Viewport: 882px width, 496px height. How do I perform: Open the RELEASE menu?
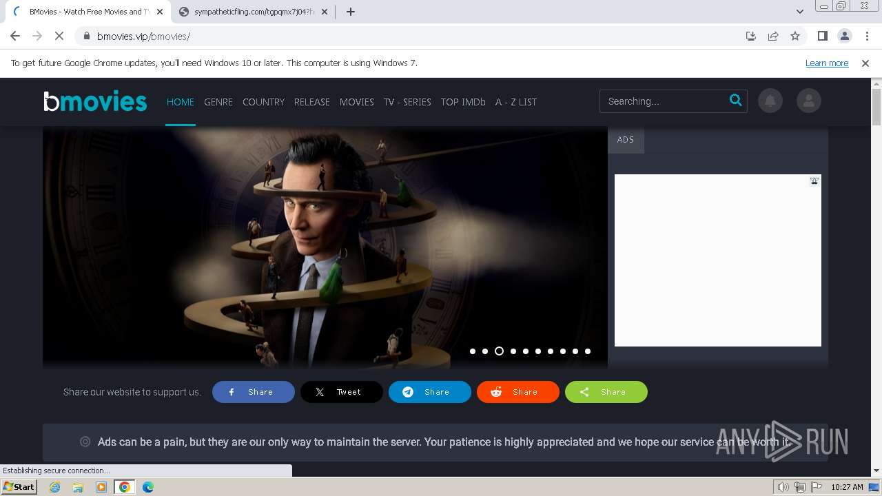coord(312,102)
